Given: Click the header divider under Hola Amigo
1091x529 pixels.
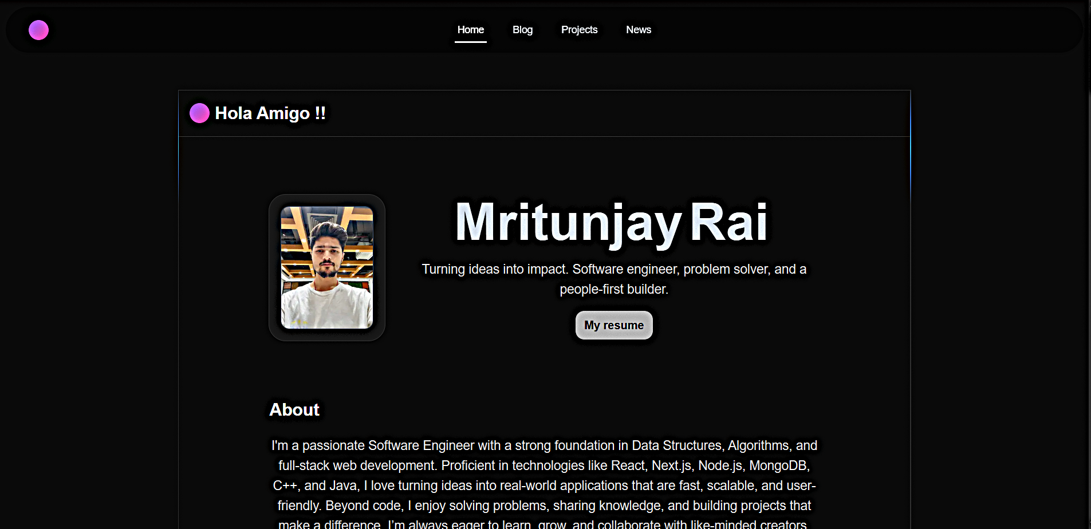Looking at the screenshot, I should 544,137.
